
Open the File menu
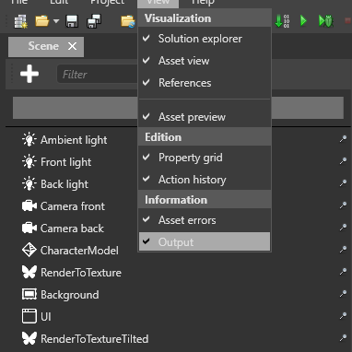[19, 3]
